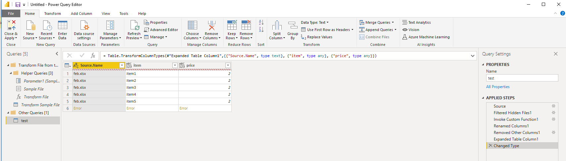
Task: Click the Split Column icon
Action: (277, 25)
